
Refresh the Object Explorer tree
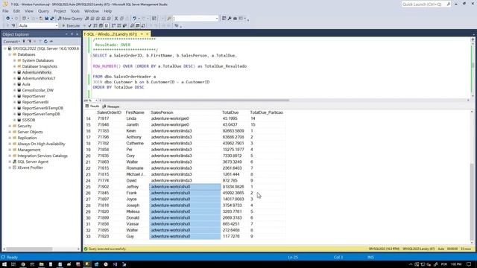coord(45,42)
